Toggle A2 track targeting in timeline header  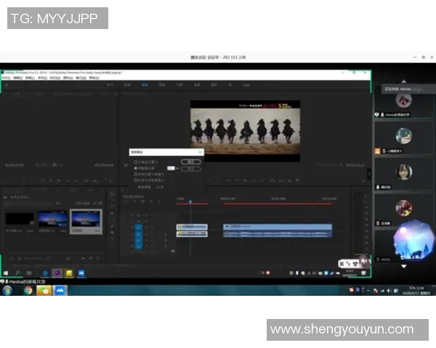(139, 240)
